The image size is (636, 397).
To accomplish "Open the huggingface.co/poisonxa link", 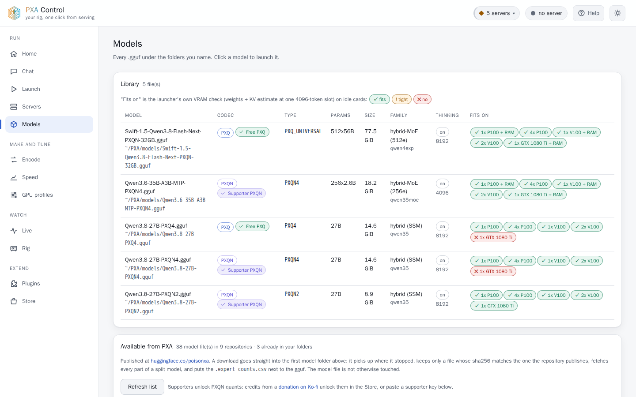I will click(x=180, y=361).
